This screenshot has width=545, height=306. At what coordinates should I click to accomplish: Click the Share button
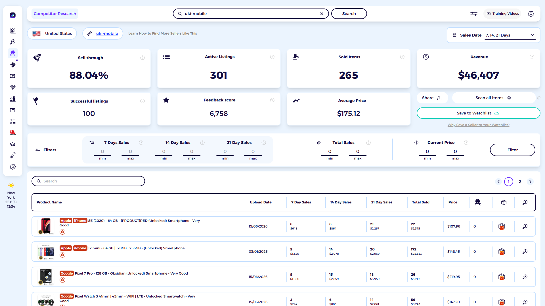click(432, 98)
